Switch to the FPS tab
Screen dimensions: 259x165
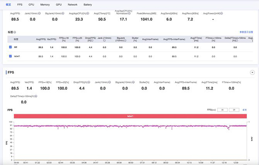coord(20,5)
